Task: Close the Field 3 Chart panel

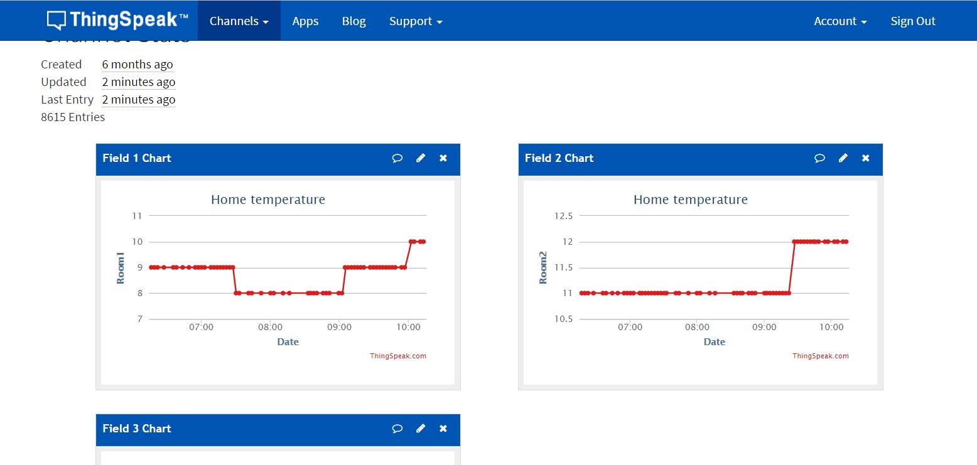Action: point(443,429)
